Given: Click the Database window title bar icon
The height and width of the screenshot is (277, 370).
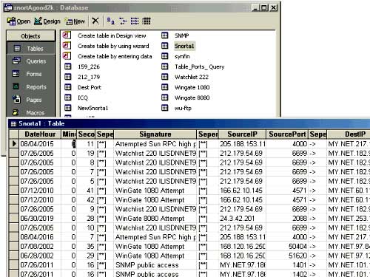Looking at the screenshot, I should point(8,8).
